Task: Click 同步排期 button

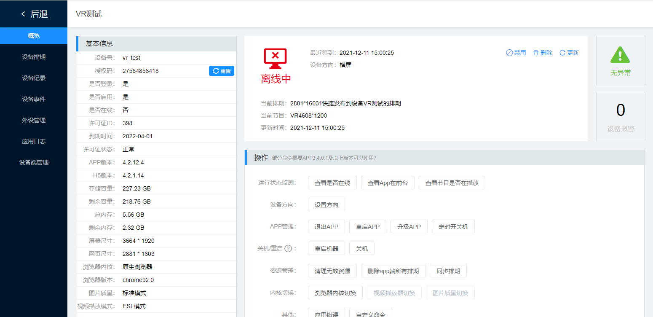Action: pos(448,271)
